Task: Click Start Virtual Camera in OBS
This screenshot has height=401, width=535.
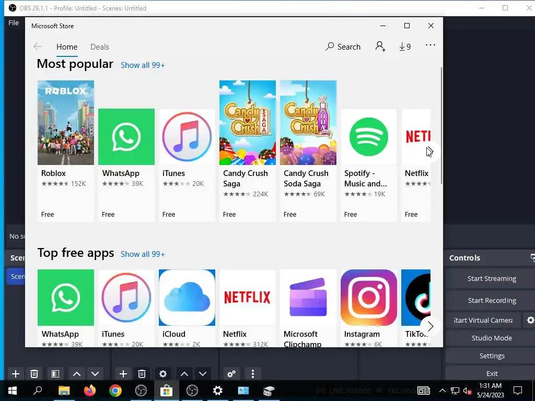Action: (483, 320)
